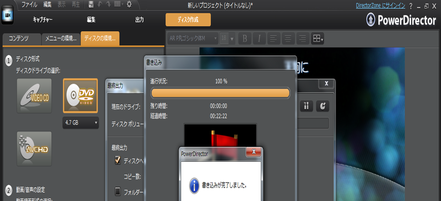441x201 pixels.
Task: Select the AVCHD disc format icon
Action: pos(35,149)
